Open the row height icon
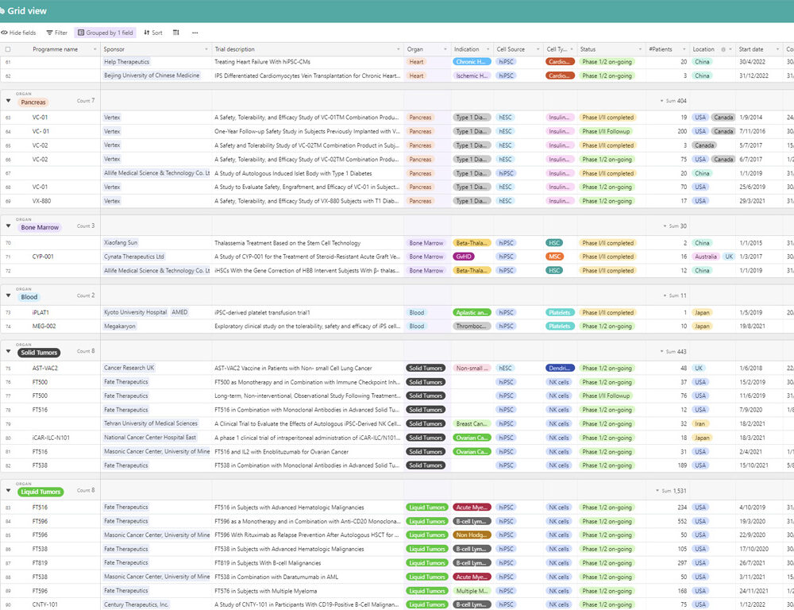794x610 pixels. point(175,33)
